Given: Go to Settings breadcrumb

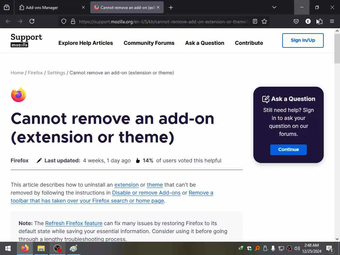Looking at the screenshot, I should coord(56,73).
